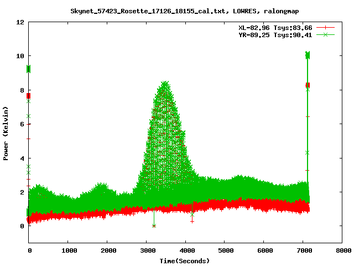Click the y-axis value 2
This screenshot has width=354, height=266.
pyautogui.click(x=22, y=192)
